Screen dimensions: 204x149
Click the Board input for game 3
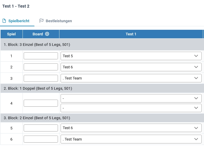[41, 78]
